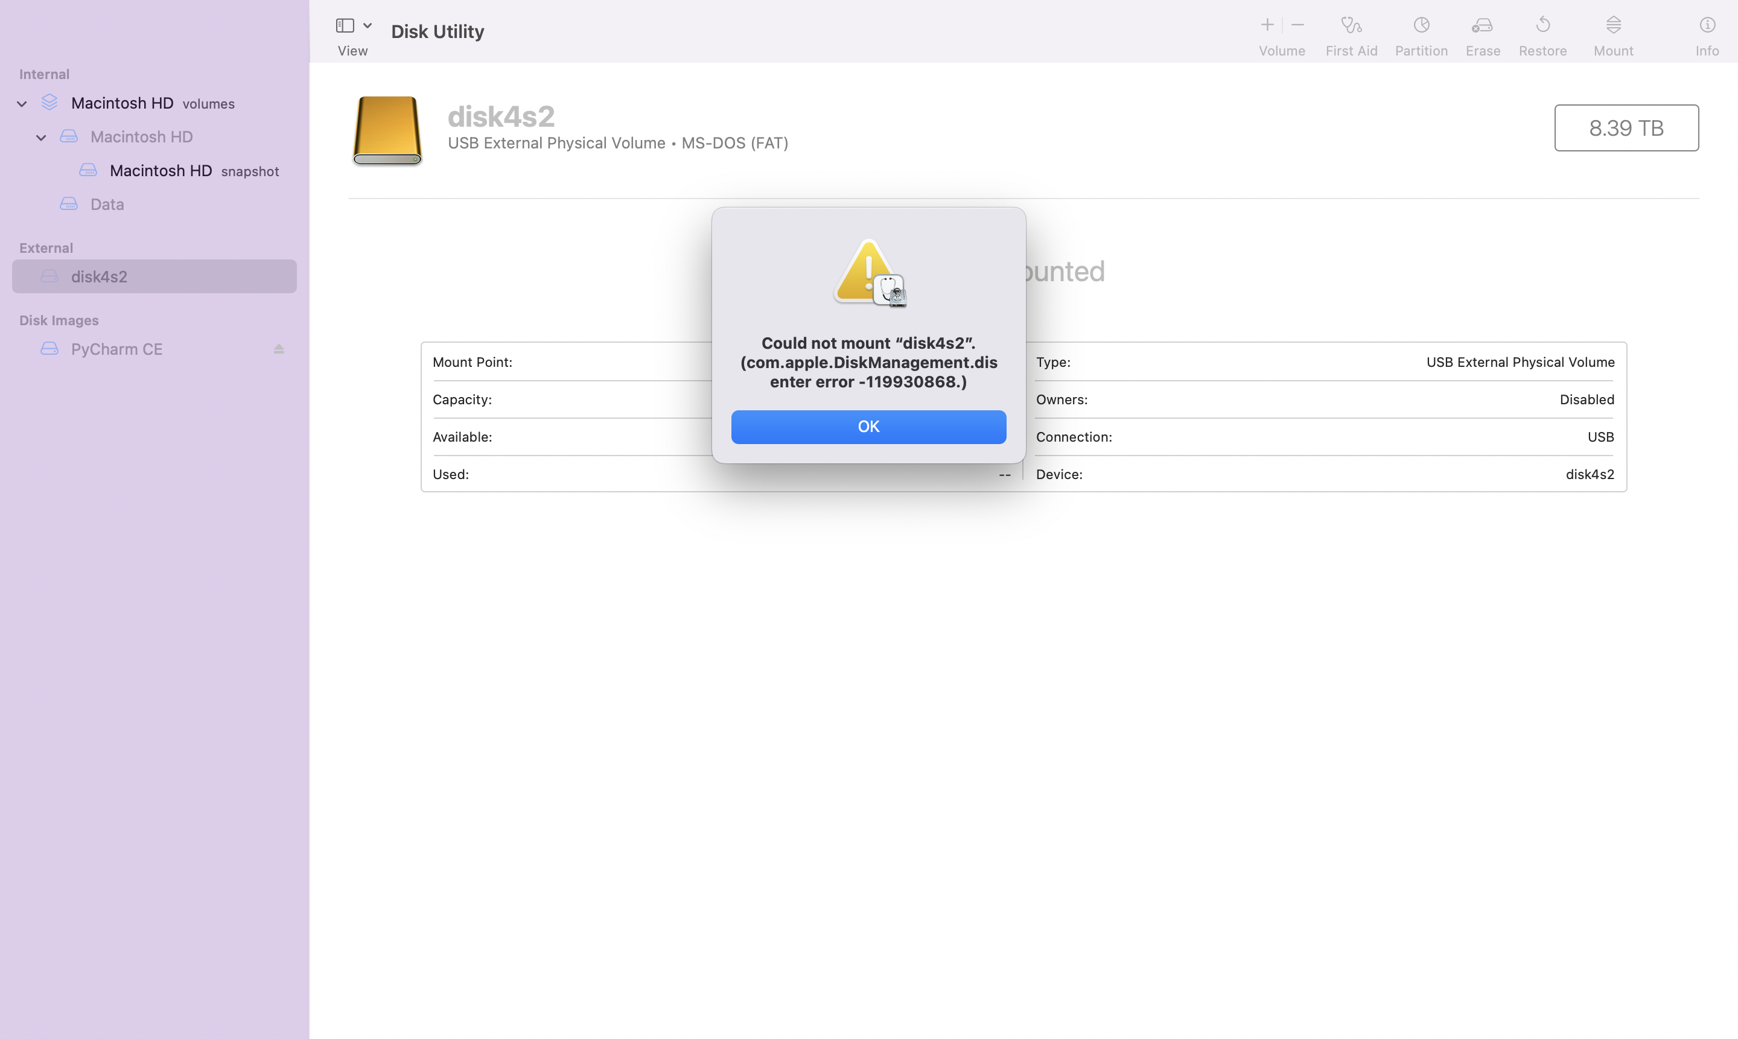The height and width of the screenshot is (1039, 1738).
Task: Open the Partition tool in toolbar
Action: 1421,26
